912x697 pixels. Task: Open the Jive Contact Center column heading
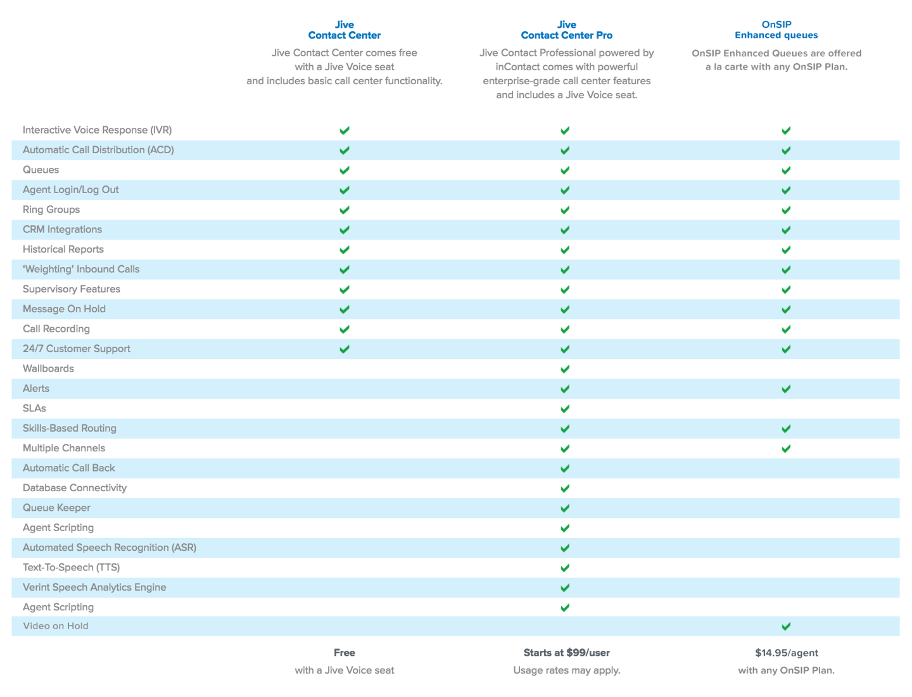pos(345,30)
